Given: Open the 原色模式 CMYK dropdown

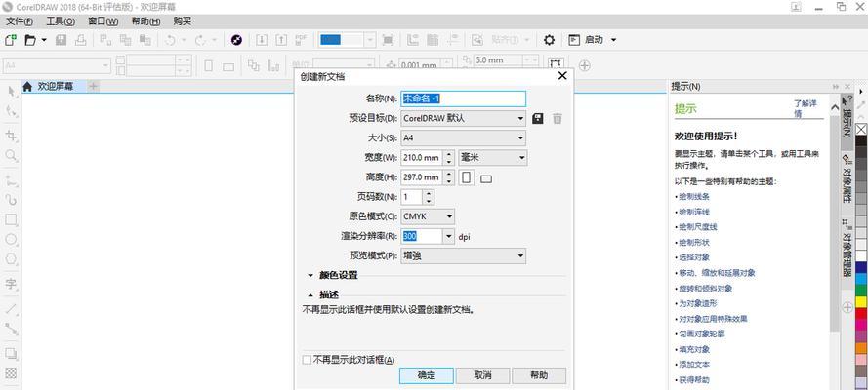Looking at the screenshot, I should [428, 216].
